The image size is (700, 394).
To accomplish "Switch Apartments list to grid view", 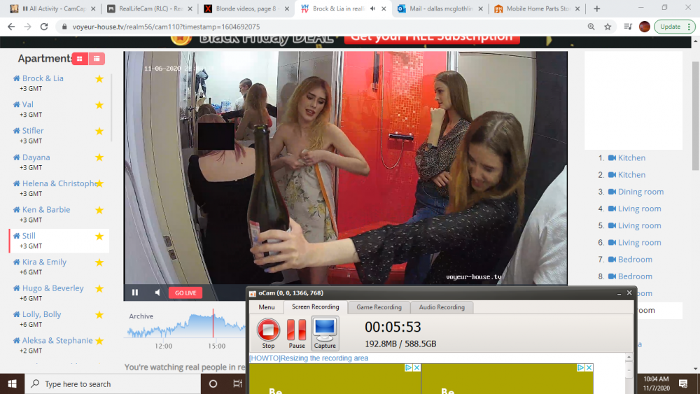I will (80, 59).
